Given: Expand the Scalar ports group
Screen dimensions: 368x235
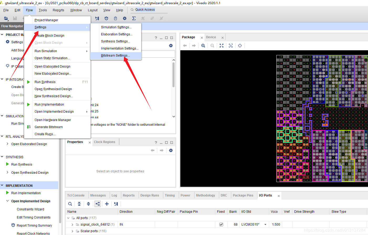Looking at the screenshot, I should point(72,231).
